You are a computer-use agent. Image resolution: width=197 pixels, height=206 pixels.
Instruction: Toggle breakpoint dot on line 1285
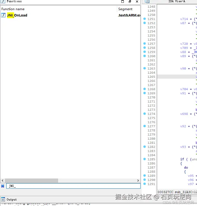pyautogui.click(x=144, y=159)
